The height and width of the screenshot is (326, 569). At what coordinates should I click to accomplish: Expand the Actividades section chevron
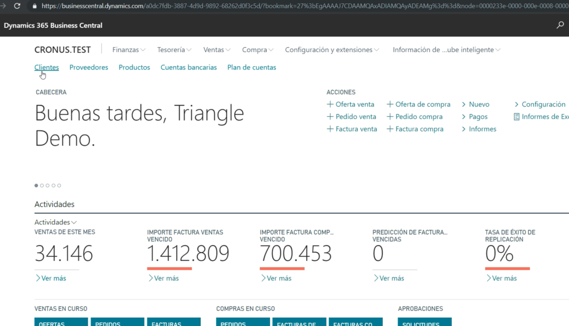click(74, 222)
